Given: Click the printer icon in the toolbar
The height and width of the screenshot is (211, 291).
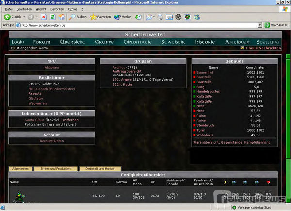Looking at the screenshot, I should coord(159,16).
